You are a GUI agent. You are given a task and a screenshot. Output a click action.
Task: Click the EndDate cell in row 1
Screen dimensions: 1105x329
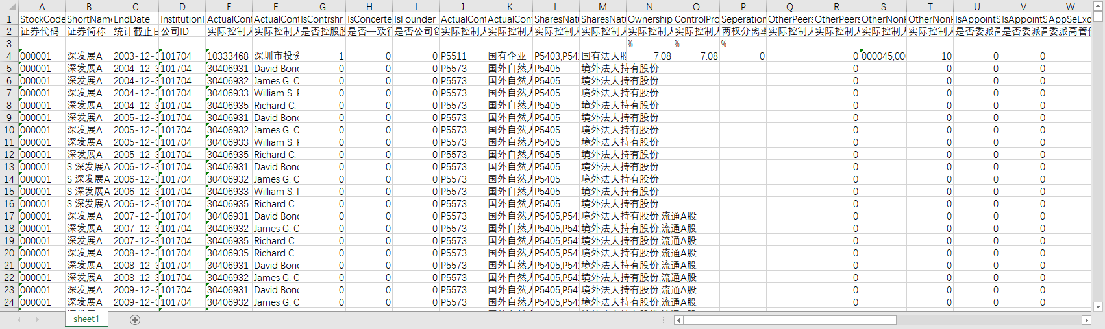click(x=136, y=19)
